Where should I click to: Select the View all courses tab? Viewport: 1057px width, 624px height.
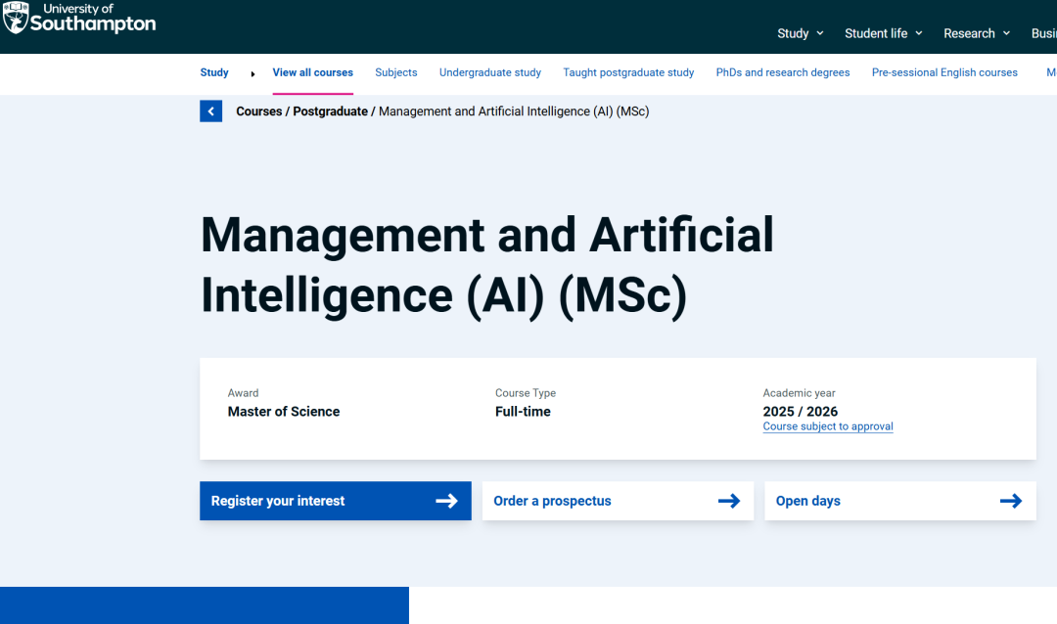(313, 72)
